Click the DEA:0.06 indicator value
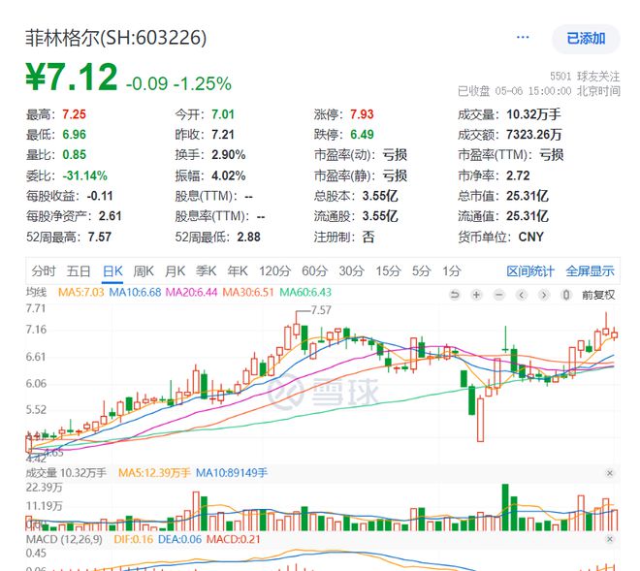640x571 pixels. (x=180, y=539)
